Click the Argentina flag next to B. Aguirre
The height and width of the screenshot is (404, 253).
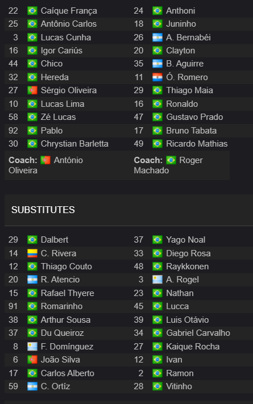pyautogui.click(x=157, y=64)
